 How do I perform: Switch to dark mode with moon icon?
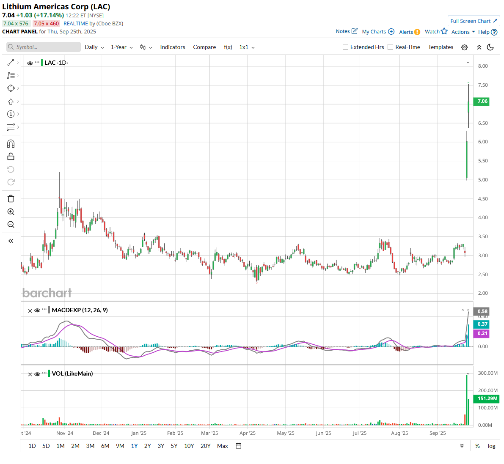pyautogui.click(x=490, y=47)
